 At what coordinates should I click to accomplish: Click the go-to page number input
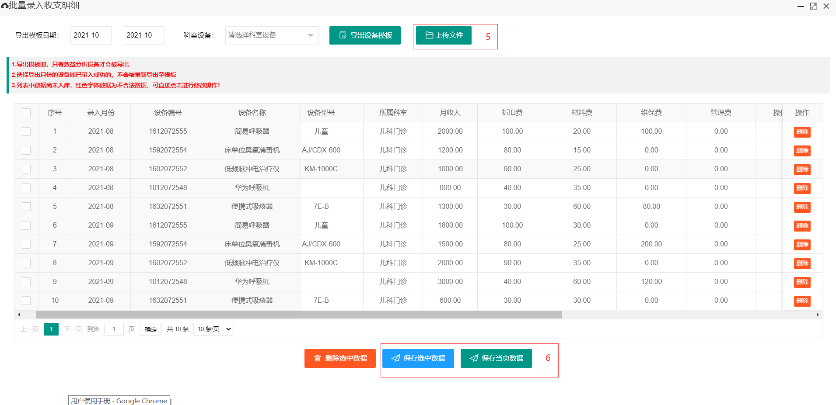tap(114, 329)
